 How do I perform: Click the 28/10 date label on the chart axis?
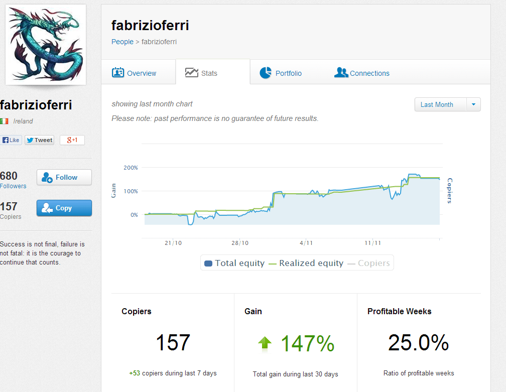click(240, 243)
